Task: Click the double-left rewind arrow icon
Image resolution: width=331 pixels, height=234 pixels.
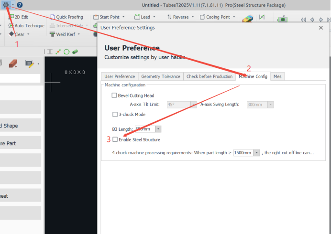Action: (303, 20)
